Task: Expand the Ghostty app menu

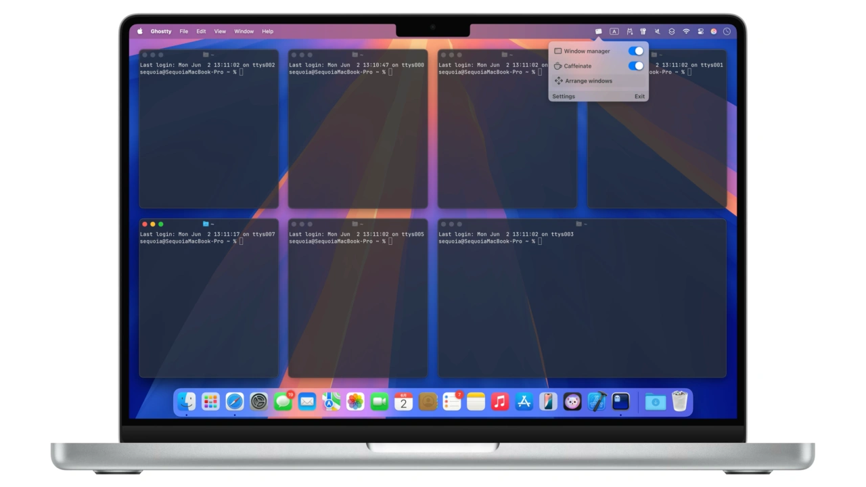Action: coord(161,31)
